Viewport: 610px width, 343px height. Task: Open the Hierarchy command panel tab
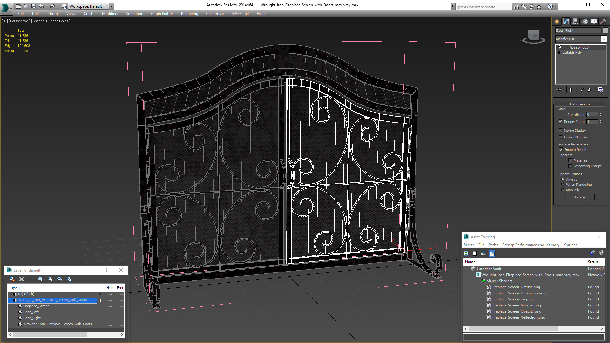575,22
